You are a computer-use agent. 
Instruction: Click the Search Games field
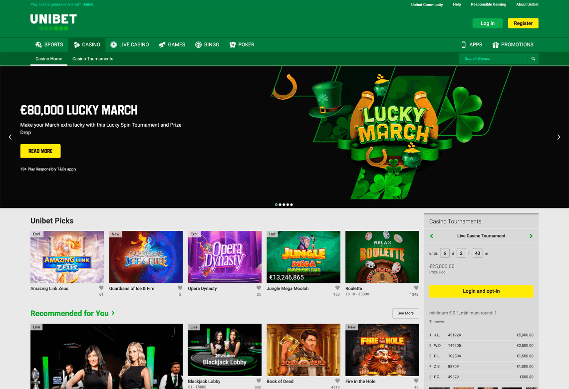(494, 59)
